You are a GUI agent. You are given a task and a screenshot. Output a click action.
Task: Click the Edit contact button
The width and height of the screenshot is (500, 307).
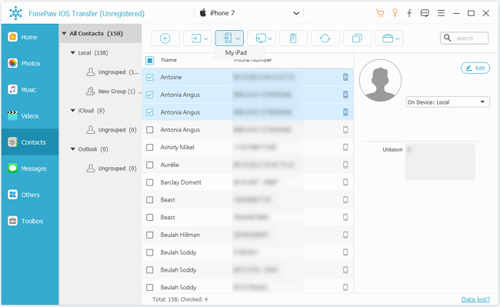(475, 68)
